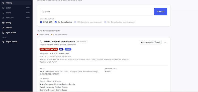198x92 pixels.
Task: Toggle the EU Consolidated checkbox
Action: 56,22
